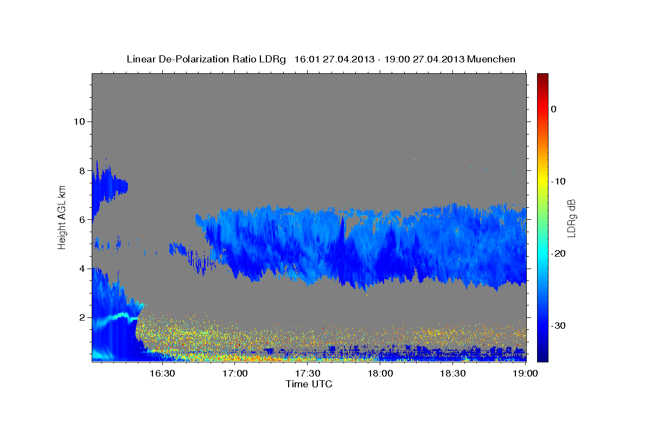This screenshot has width=651, height=434.
Task: Click the '17:30' time axis label
Action: tap(308, 374)
